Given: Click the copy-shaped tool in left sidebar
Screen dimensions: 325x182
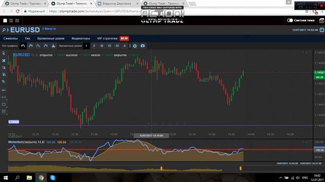Looking at the screenshot, I should coord(4,81).
